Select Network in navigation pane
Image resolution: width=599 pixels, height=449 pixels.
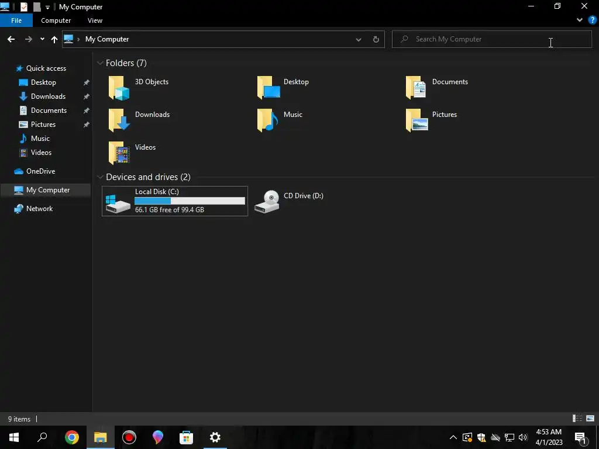click(39, 209)
